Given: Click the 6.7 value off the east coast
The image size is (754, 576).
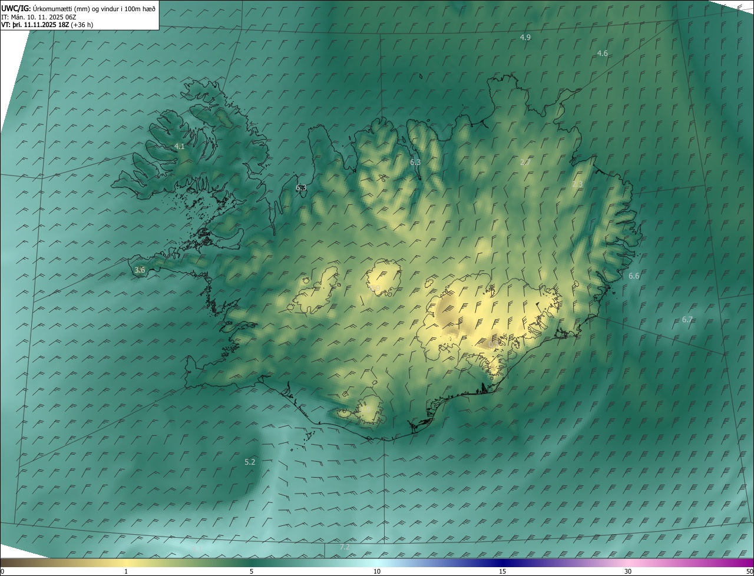Looking at the screenshot, I should pyautogui.click(x=687, y=319).
